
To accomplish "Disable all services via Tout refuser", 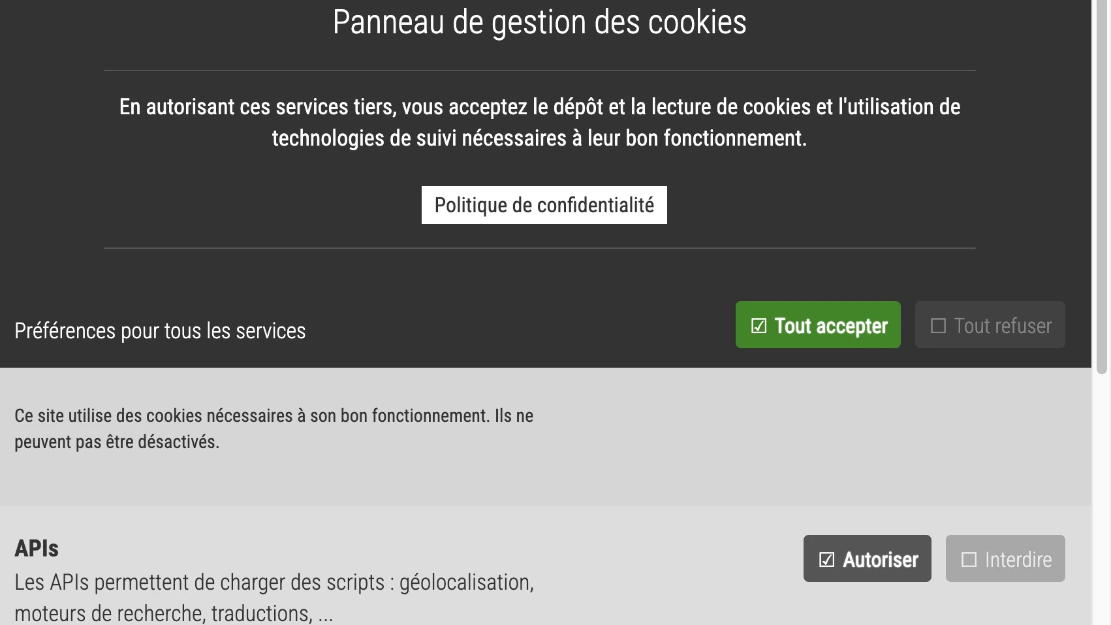I will click(990, 325).
